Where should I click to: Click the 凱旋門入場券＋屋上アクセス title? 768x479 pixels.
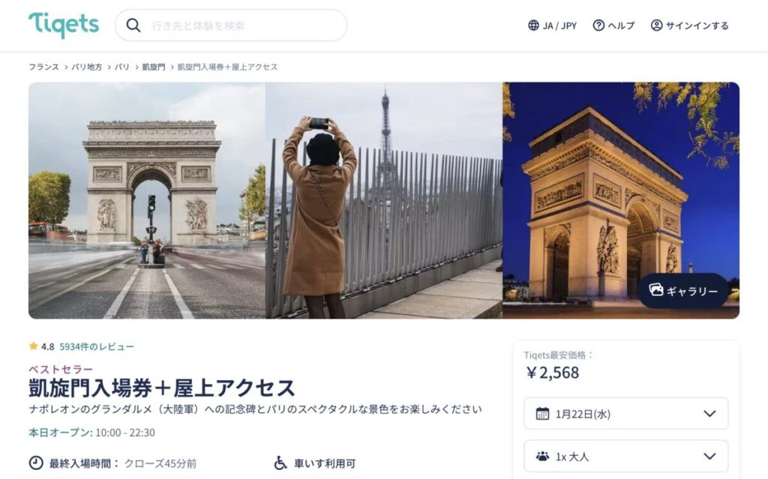(x=162, y=388)
